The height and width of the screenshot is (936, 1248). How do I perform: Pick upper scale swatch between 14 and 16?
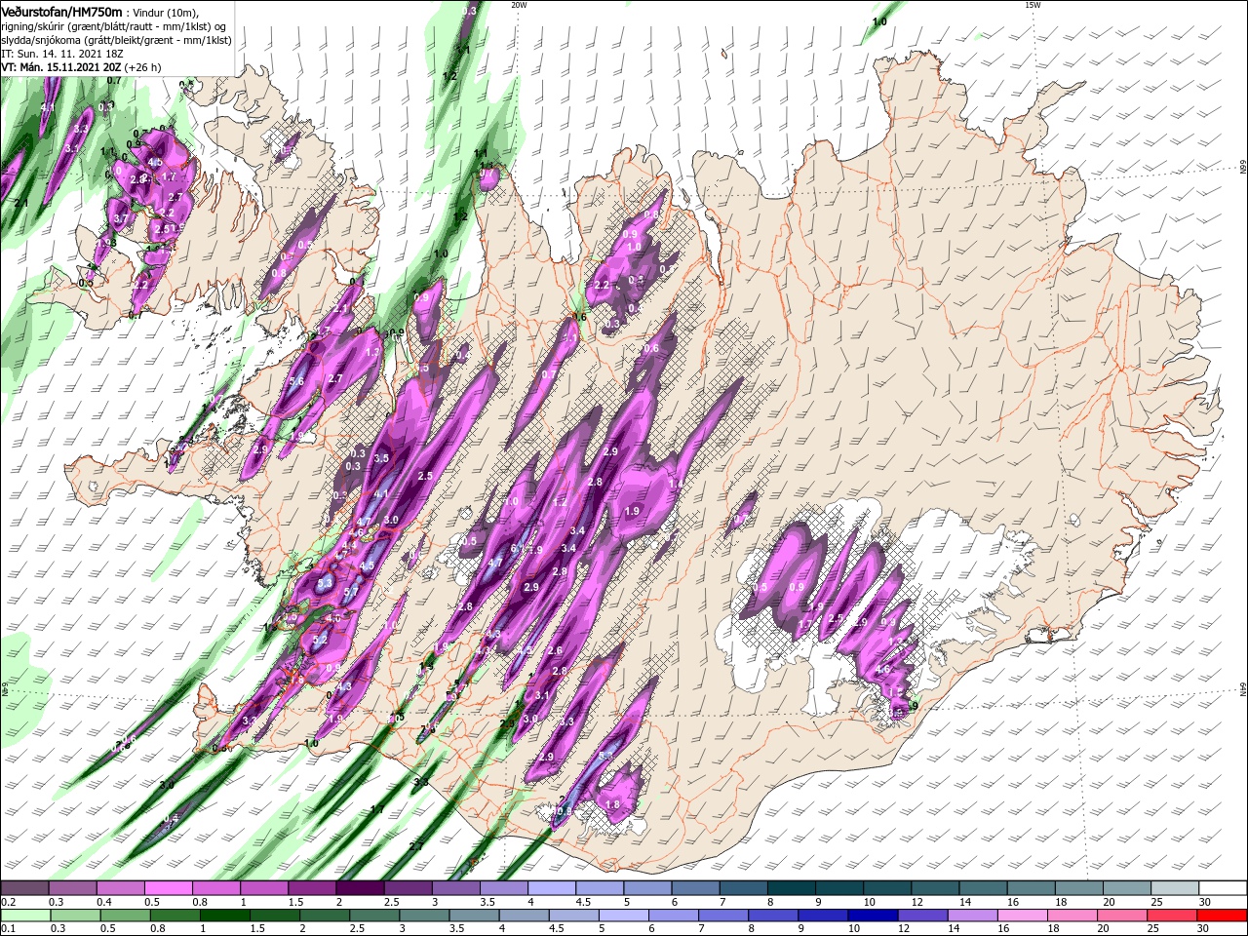(x=982, y=888)
